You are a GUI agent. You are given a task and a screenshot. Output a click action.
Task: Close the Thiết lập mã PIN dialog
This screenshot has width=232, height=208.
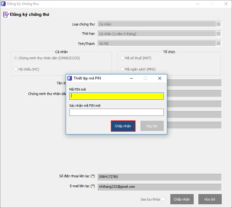point(160,78)
